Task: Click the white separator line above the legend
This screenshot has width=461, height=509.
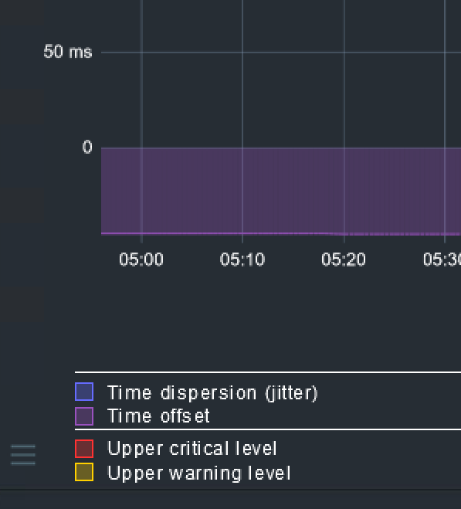Action: [268, 372]
